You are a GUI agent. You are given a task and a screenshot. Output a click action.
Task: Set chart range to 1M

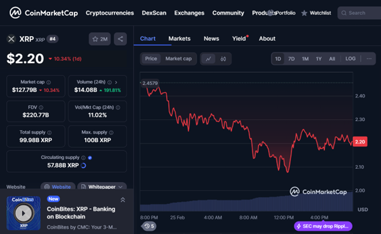(305, 59)
